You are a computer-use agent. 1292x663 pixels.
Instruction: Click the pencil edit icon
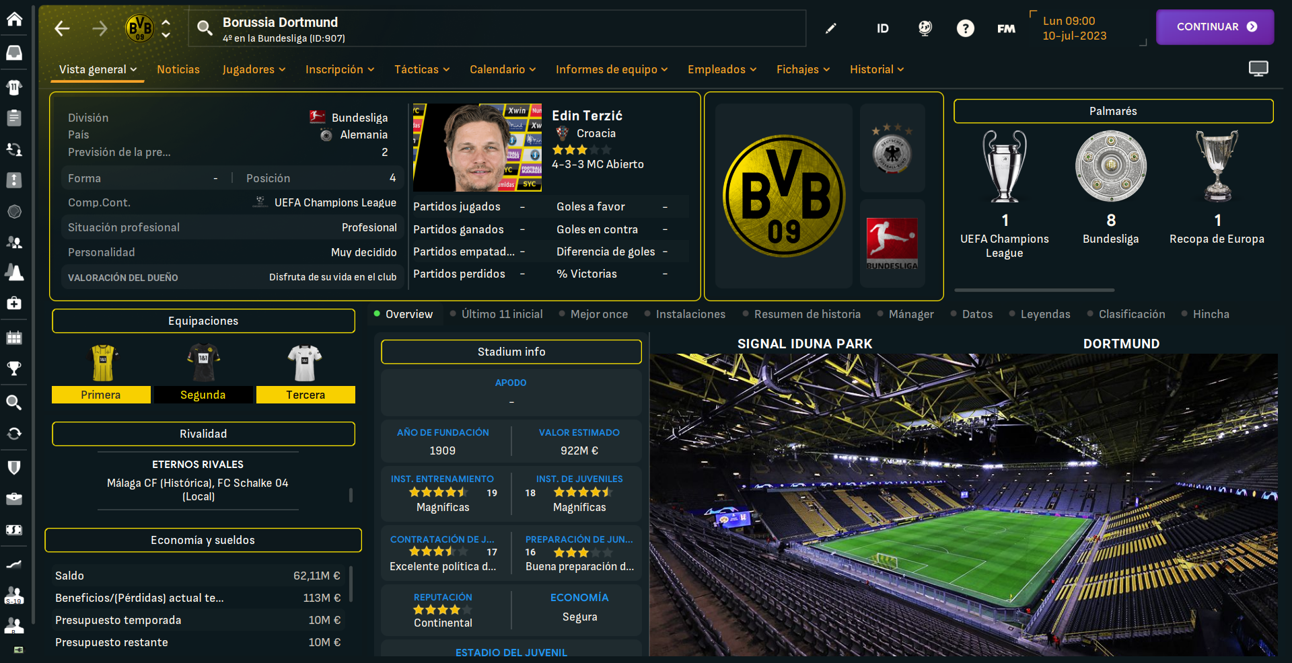tap(831, 28)
